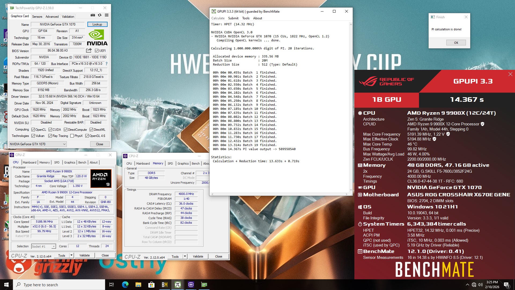Click the shield beside Max Effective Clock
Viewport: 515px width, 290px height.
(x=434, y=139)
